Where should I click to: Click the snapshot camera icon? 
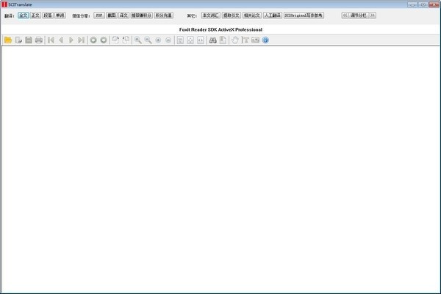(255, 40)
